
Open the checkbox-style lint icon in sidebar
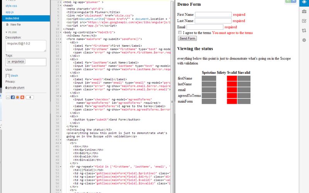(304, 21)
